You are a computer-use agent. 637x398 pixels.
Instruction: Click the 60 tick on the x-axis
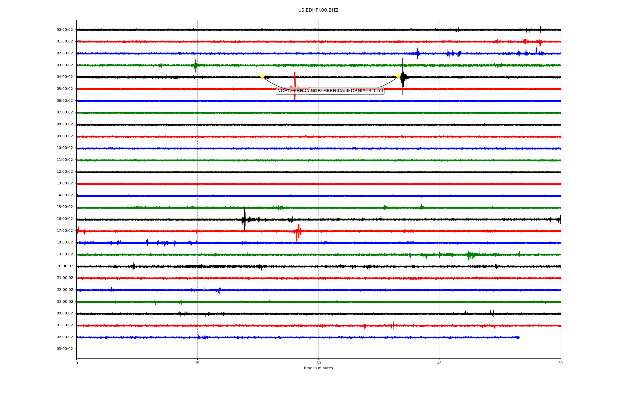click(x=560, y=363)
